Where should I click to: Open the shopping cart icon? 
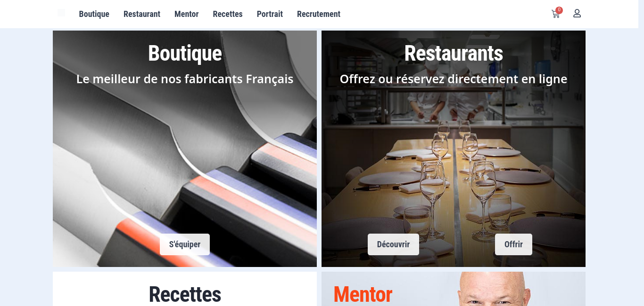555,14
